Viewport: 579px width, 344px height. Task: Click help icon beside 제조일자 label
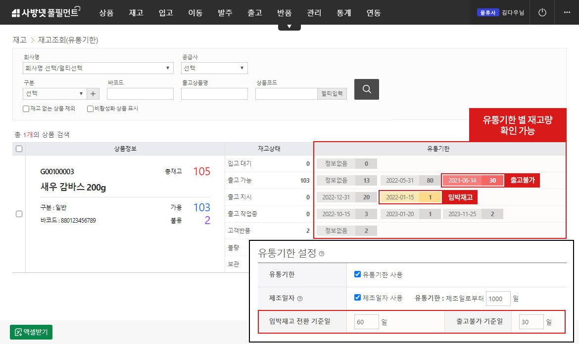(x=300, y=298)
